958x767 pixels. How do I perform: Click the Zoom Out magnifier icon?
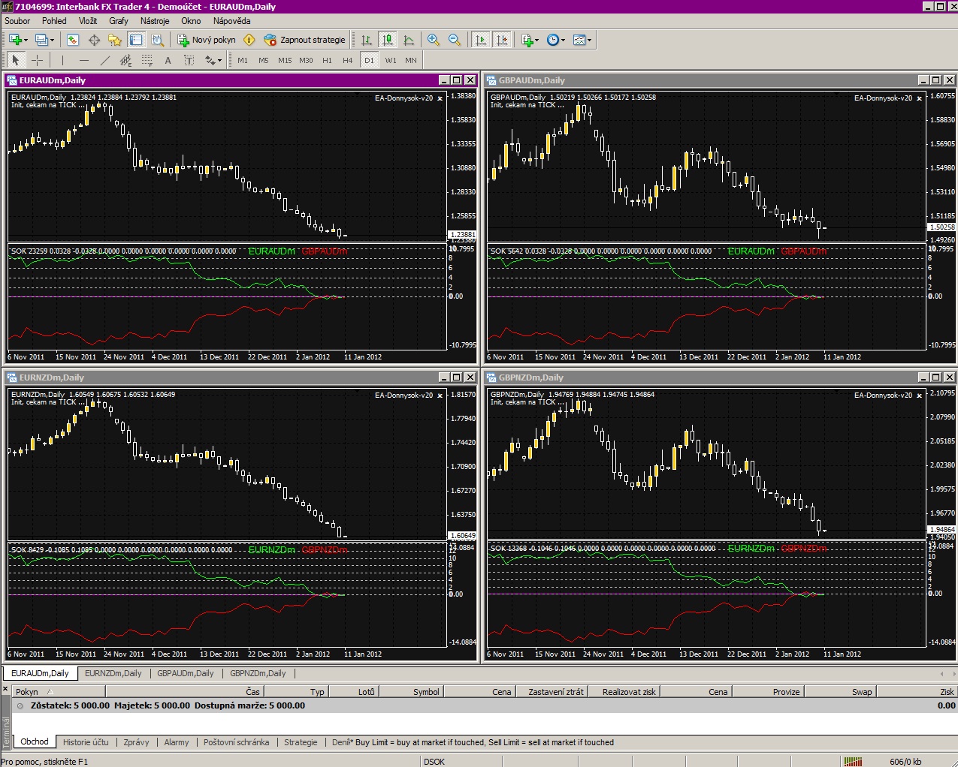click(455, 40)
